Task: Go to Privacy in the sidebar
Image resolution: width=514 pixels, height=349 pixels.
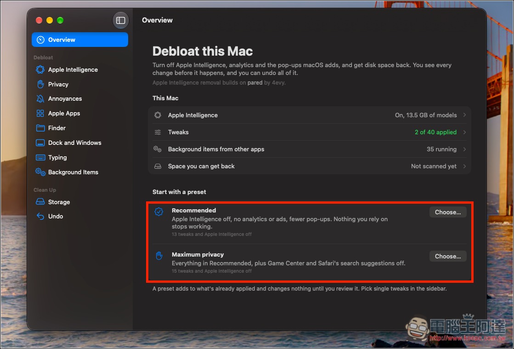Action: pos(80,84)
